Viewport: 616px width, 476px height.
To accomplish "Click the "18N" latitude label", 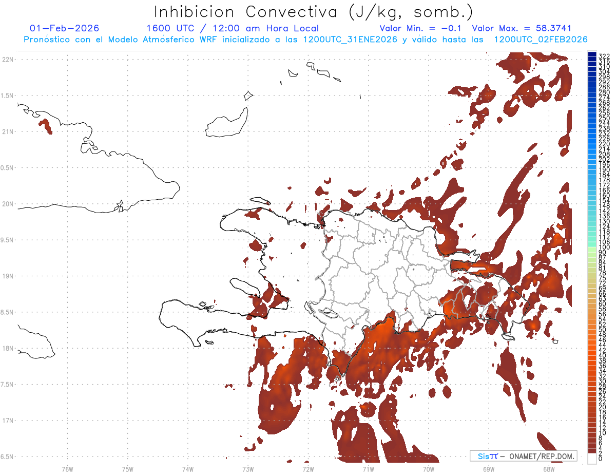I will (x=7, y=348).
